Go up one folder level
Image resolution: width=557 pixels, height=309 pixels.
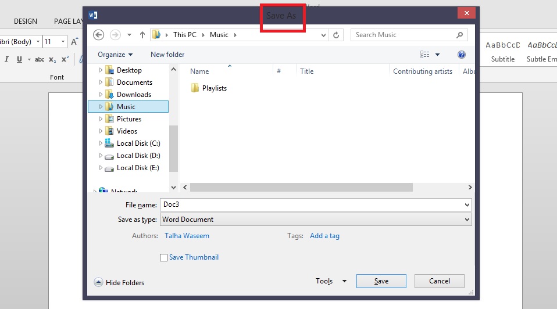(x=142, y=35)
